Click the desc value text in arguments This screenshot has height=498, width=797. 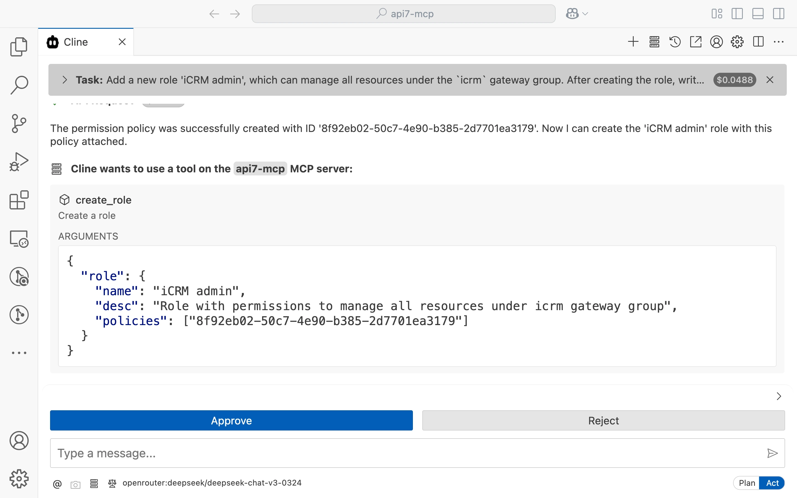click(x=412, y=306)
